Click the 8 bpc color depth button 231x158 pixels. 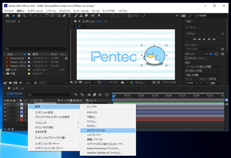28,83
